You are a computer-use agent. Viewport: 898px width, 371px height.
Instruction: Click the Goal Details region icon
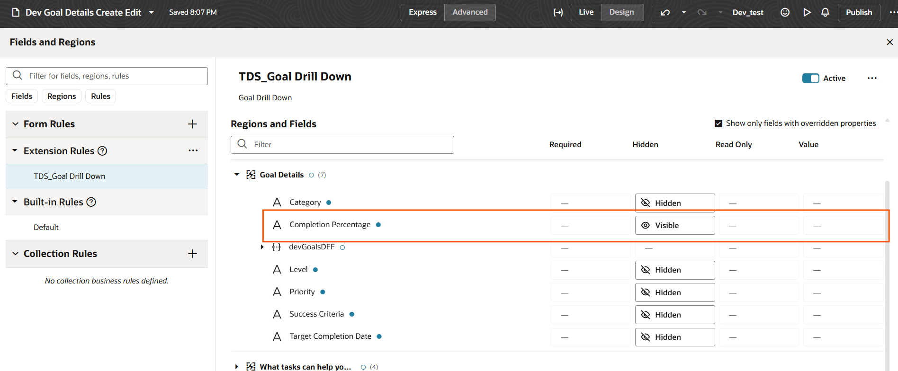coord(251,175)
